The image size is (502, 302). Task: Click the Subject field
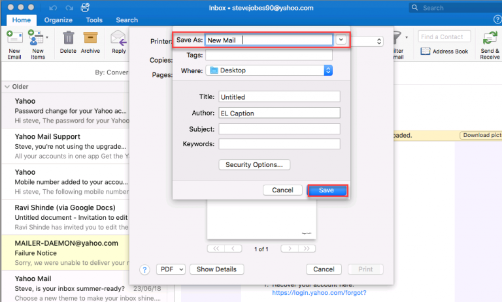pos(279,128)
